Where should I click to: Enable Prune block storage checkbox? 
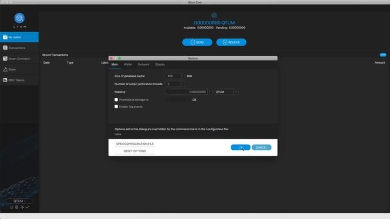tap(116, 100)
